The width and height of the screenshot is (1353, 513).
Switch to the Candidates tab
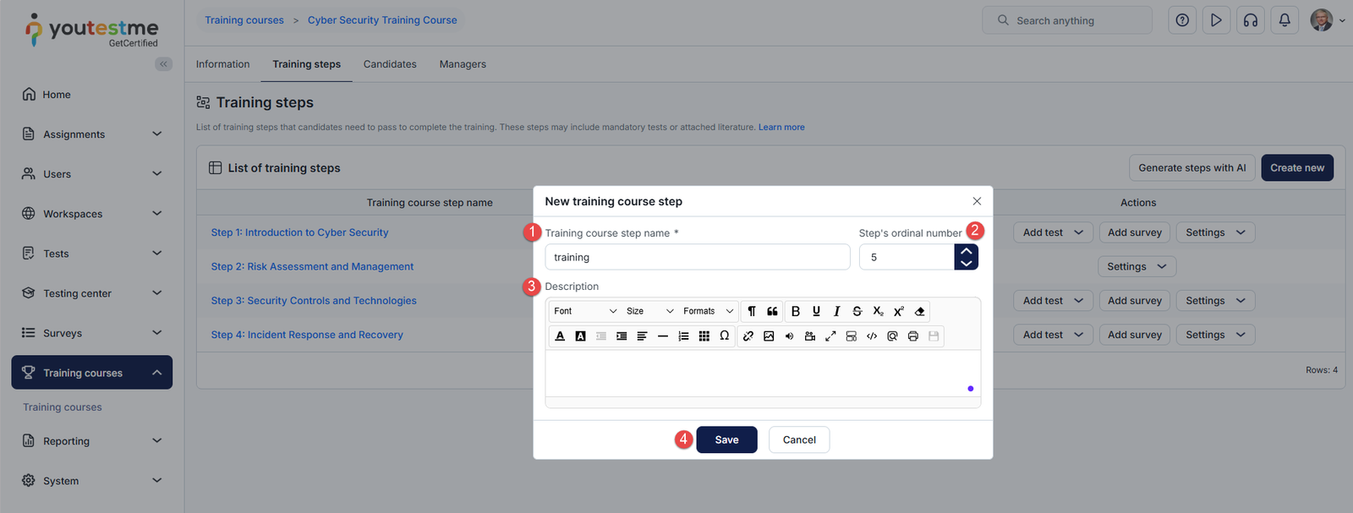click(390, 64)
